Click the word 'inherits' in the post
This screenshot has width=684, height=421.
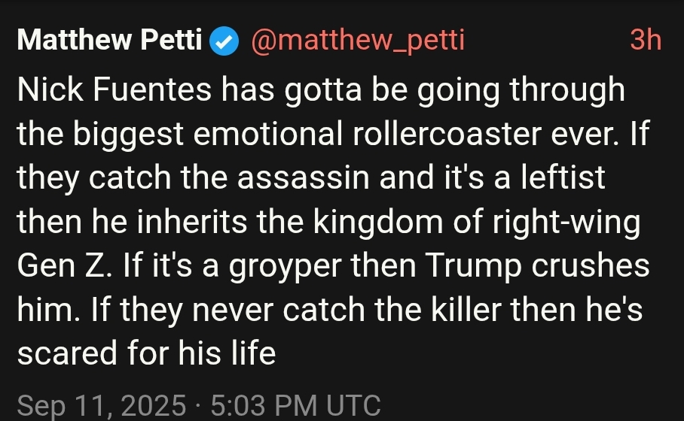click(192, 222)
